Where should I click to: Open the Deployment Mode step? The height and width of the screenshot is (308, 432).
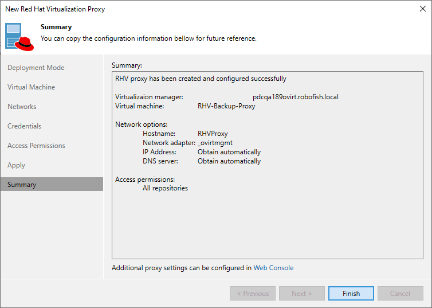[x=36, y=68]
